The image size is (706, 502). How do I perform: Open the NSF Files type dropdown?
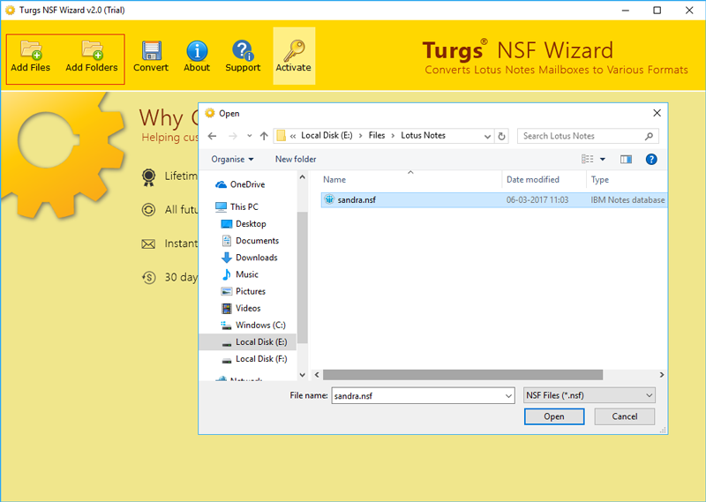pos(589,395)
